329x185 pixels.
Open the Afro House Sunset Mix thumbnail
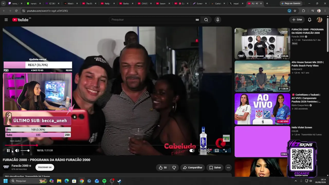point(262,76)
